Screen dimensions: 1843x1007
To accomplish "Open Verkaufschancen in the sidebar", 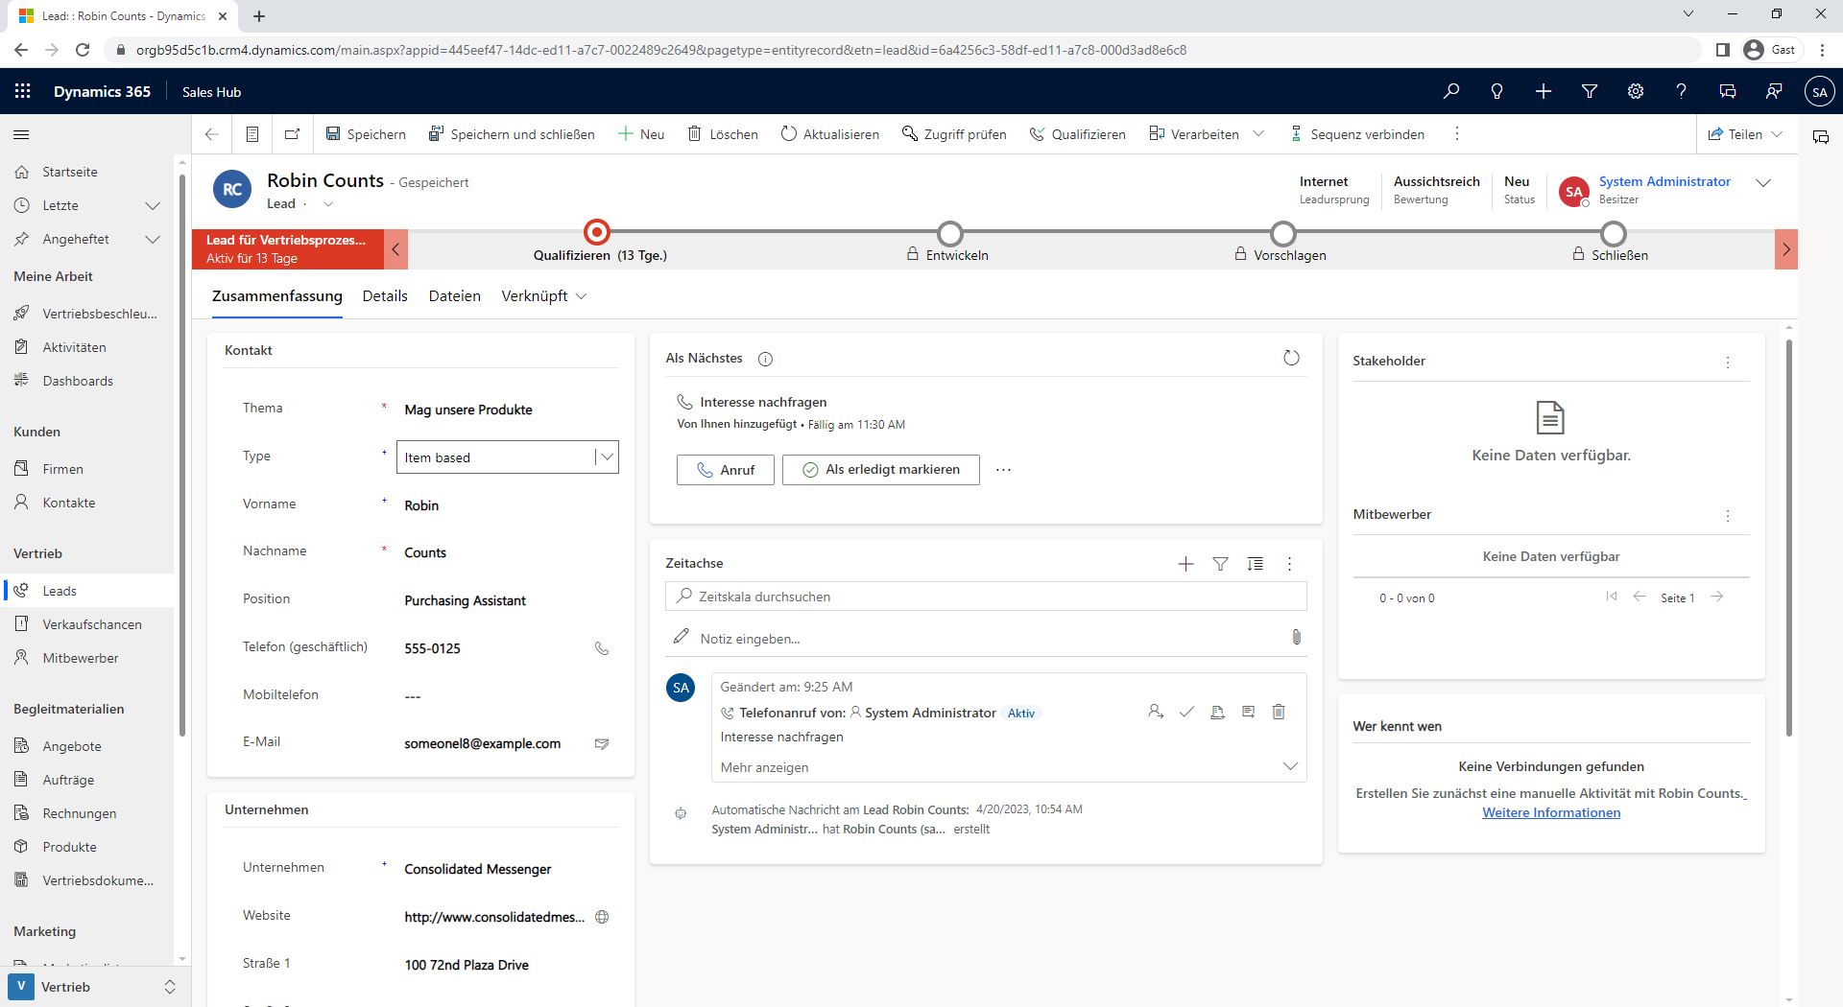I will 92,624.
